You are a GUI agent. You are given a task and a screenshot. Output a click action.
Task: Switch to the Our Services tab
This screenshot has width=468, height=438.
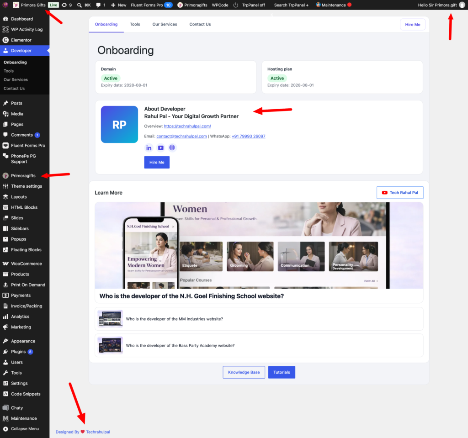[165, 25]
